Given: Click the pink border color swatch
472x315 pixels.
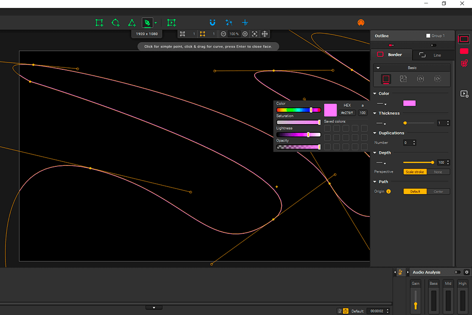Looking at the screenshot, I should tap(409, 103).
